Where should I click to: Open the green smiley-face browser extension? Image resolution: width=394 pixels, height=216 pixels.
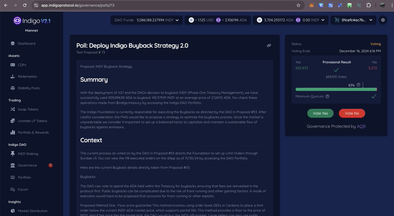[x=350, y=5]
